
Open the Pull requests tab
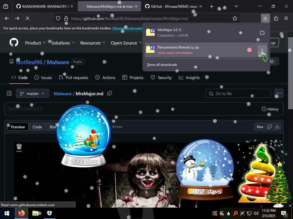tap(74, 78)
